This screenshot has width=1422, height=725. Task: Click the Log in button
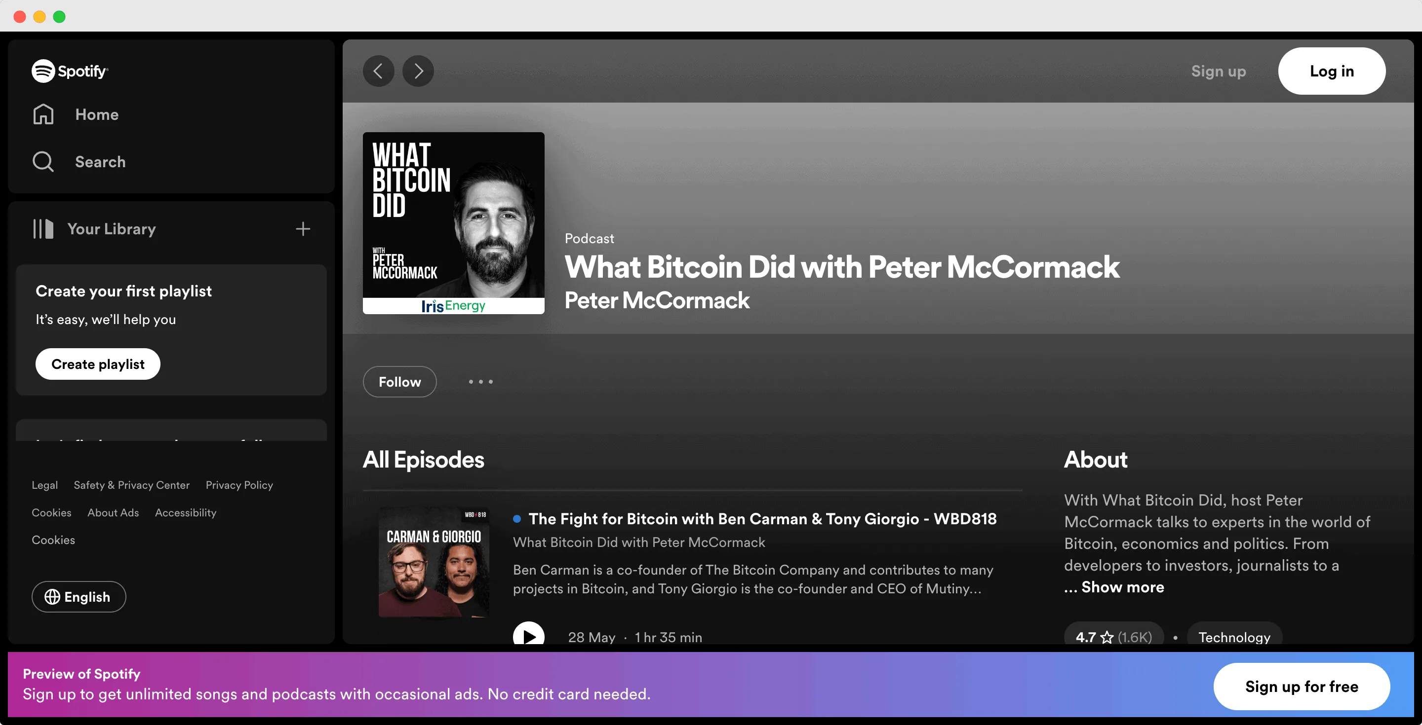point(1332,71)
